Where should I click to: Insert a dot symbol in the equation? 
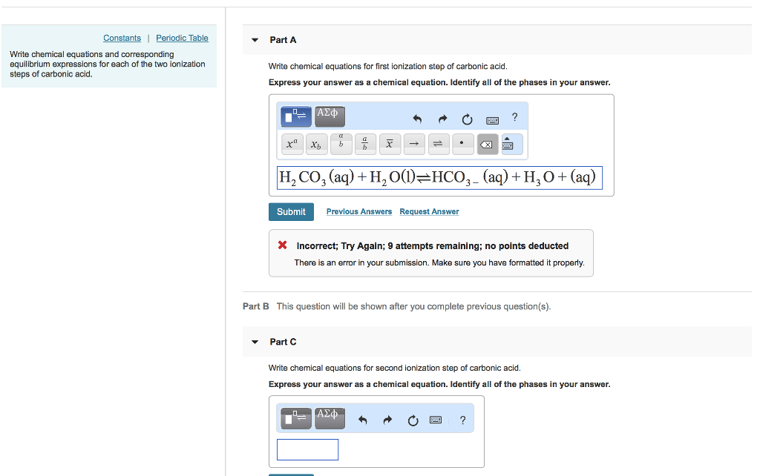[462, 143]
